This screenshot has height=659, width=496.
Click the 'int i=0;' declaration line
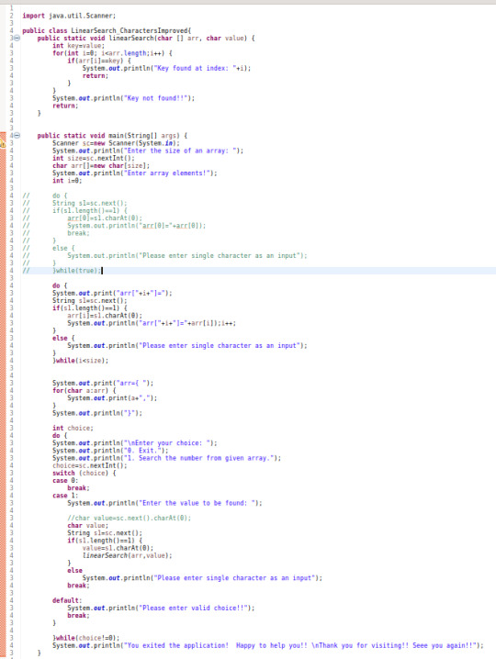(x=67, y=181)
